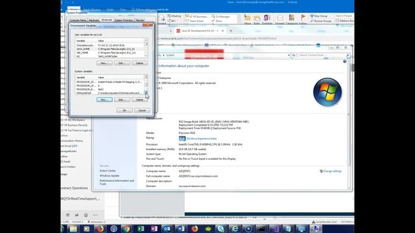This screenshot has width=415, height=233.
Task: Open Outlook from taskbar
Action: [x=167, y=228]
